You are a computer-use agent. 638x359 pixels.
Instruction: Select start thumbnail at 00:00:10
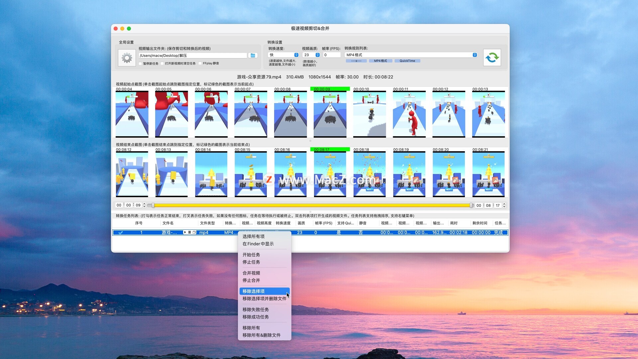370,114
